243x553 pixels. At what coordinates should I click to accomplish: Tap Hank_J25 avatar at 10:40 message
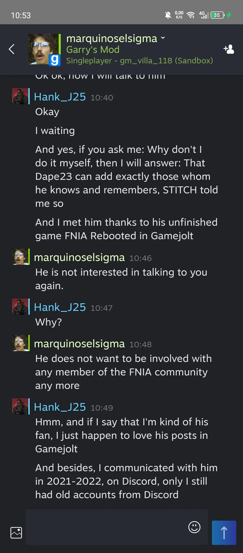click(20, 96)
